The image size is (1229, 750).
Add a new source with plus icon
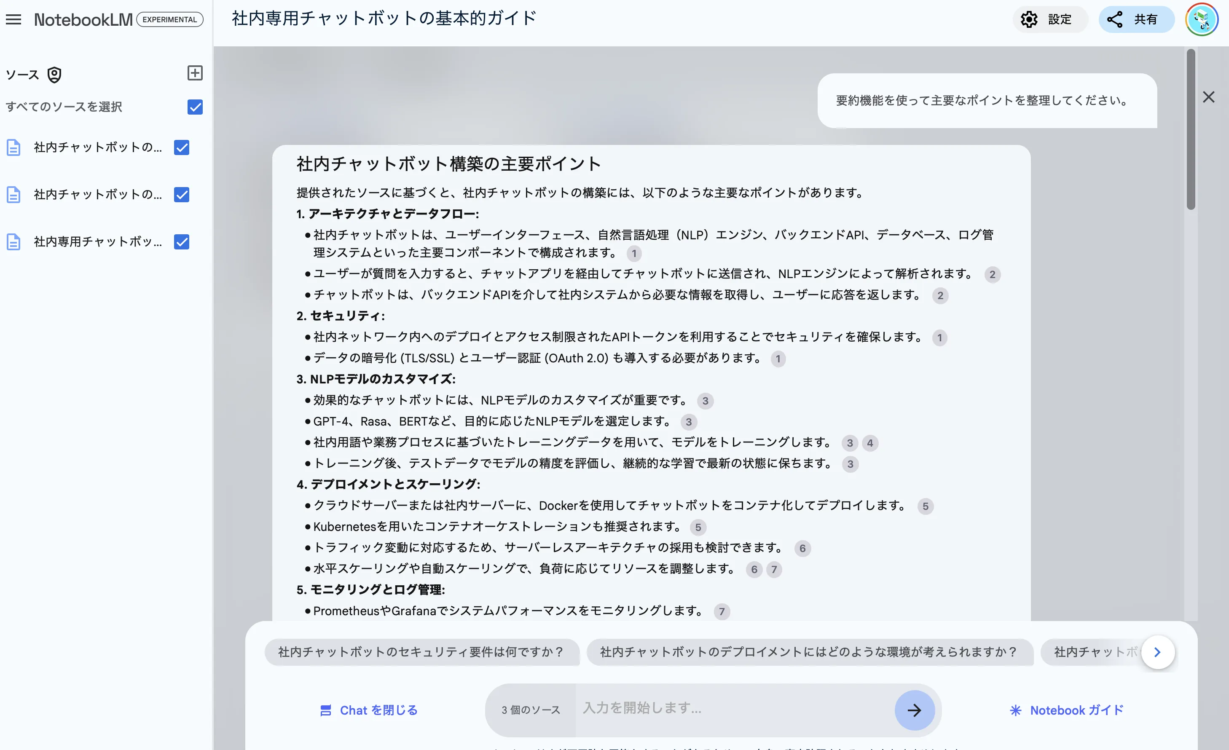tap(195, 73)
